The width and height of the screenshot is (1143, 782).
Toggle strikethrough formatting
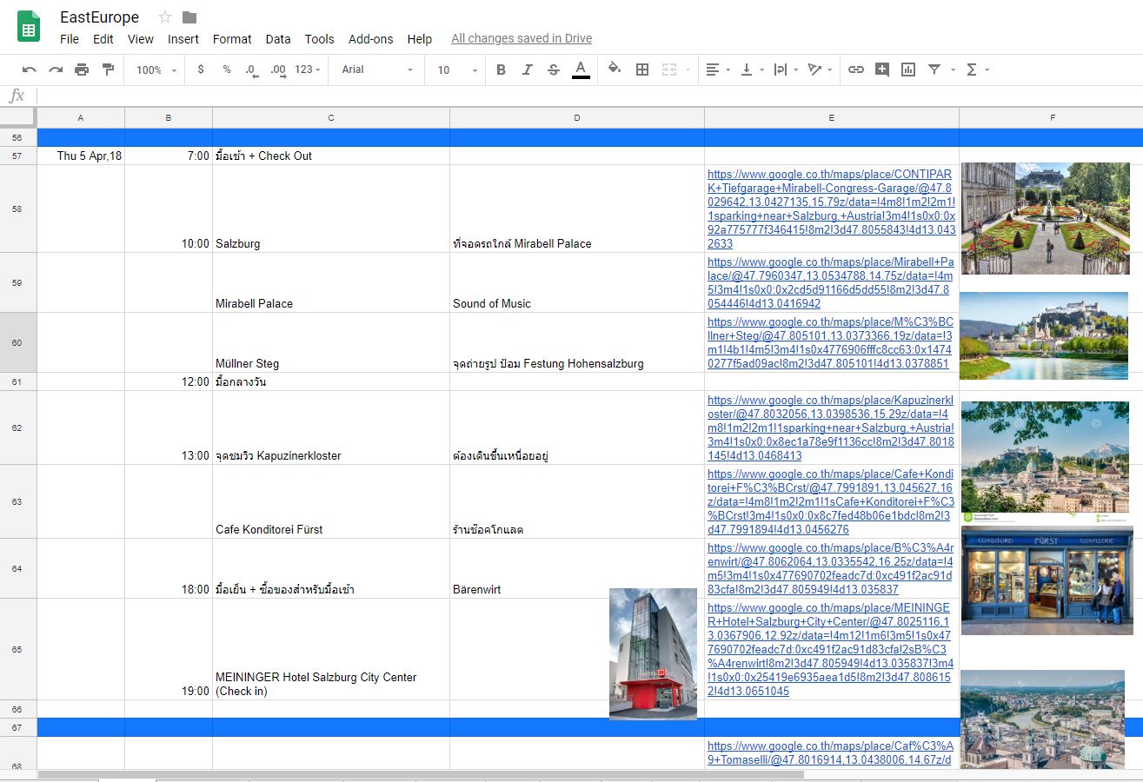pos(554,70)
